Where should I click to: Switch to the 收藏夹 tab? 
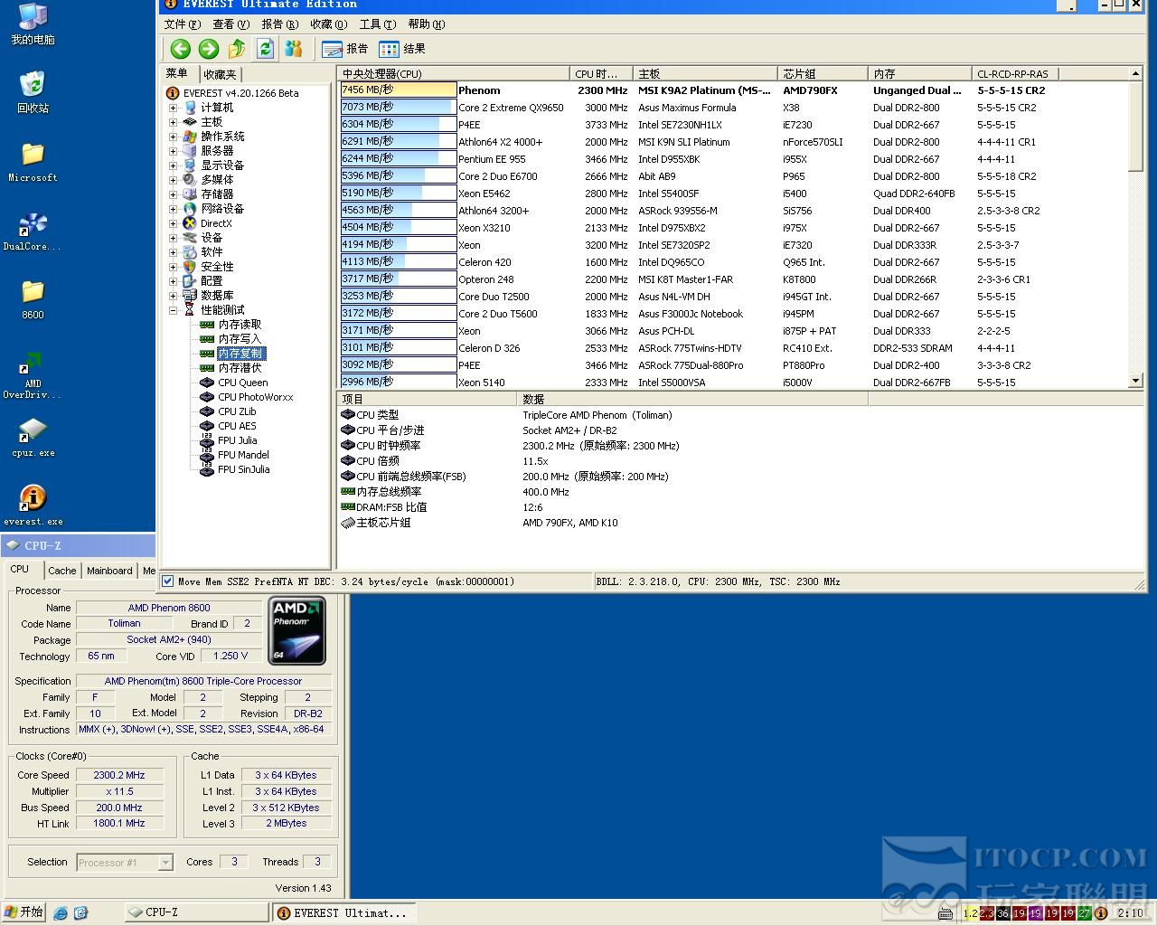[x=220, y=75]
